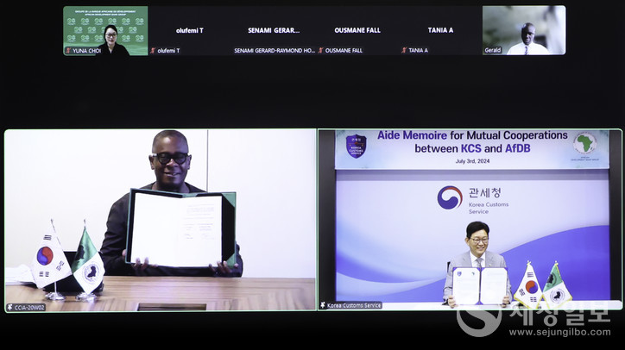
Task: Click muted mic icon beside olufemi T label
Action: pyautogui.click(x=153, y=51)
